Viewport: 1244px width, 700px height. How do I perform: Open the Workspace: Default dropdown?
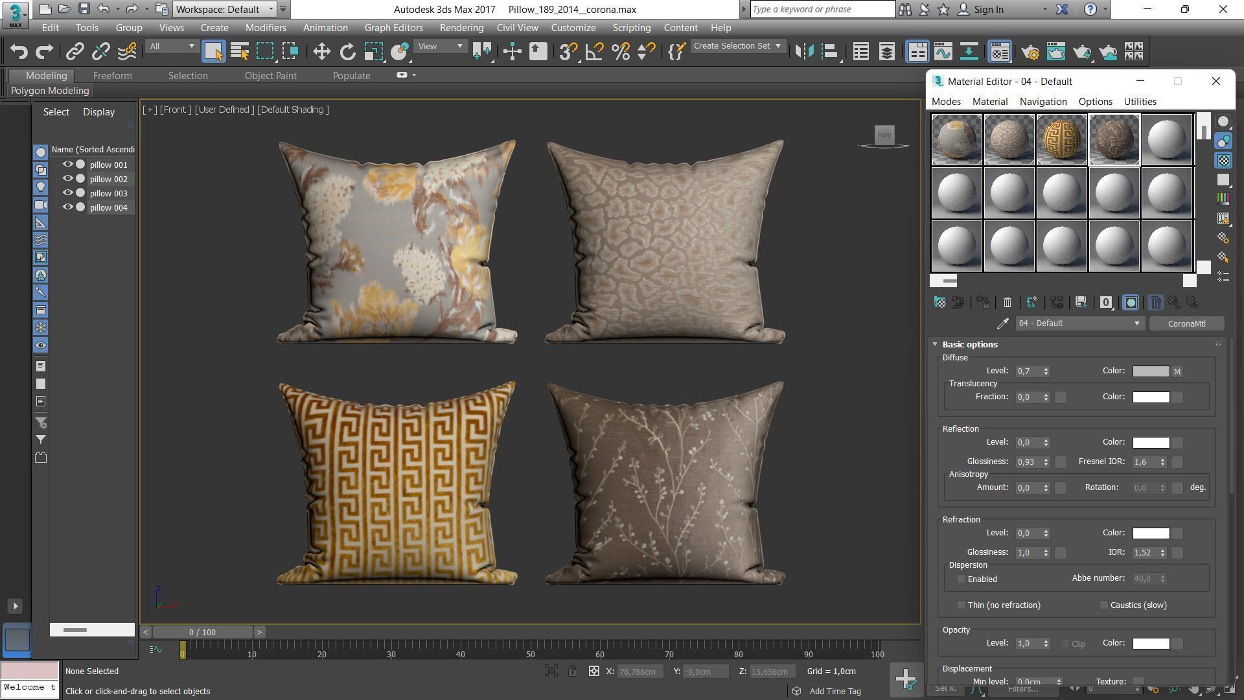click(225, 9)
